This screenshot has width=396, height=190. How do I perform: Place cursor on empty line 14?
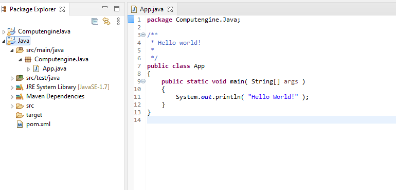(x=271, y=119)
